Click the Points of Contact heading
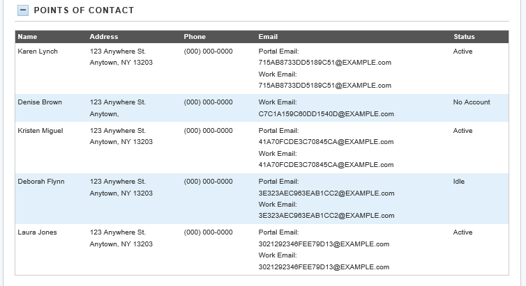 point(84,10)
